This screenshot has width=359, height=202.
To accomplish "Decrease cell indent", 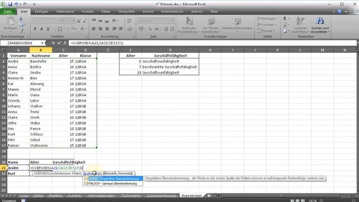I will (114, 29).
